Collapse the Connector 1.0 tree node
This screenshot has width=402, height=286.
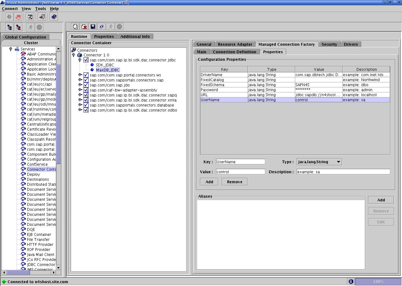click(x=74, y=55)
